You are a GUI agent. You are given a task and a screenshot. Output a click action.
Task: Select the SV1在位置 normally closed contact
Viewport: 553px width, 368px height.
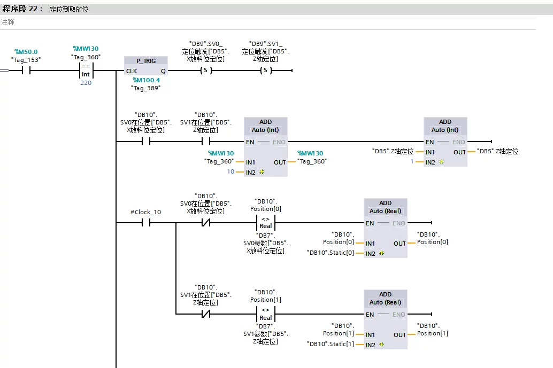[206, 314]
